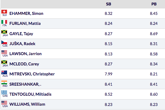The image size is (165, 110).
Task: Open athlete profile FURLANI, Mattia
Action: pos(25,24)
